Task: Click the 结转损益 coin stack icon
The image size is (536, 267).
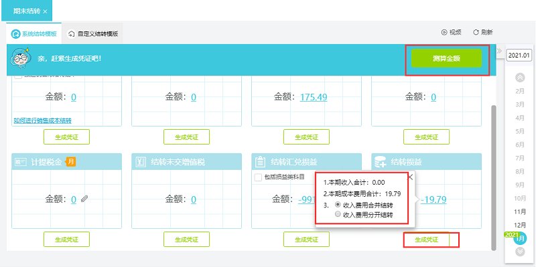Action: coord(381,162)
